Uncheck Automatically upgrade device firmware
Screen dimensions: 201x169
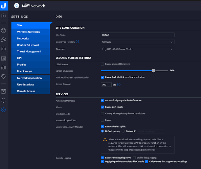tap(102, 100)
